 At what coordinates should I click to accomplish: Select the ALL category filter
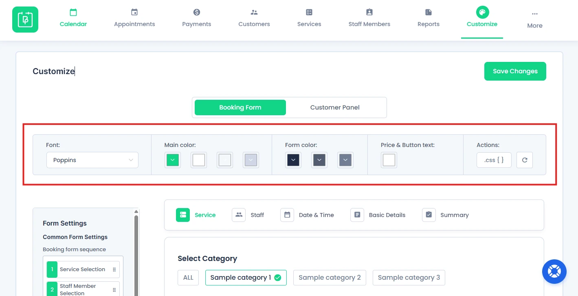pyautogui.click(x=188, y=278)
